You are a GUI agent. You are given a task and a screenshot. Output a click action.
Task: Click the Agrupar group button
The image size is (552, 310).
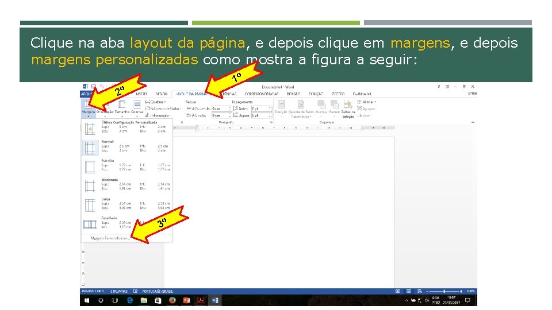tap(366, 108)
